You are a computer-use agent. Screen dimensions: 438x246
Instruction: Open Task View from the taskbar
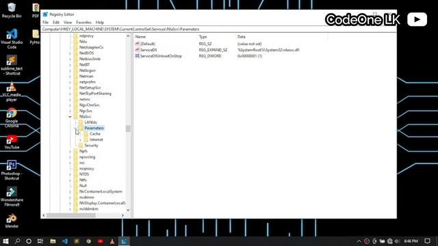[x=40, y=241]
